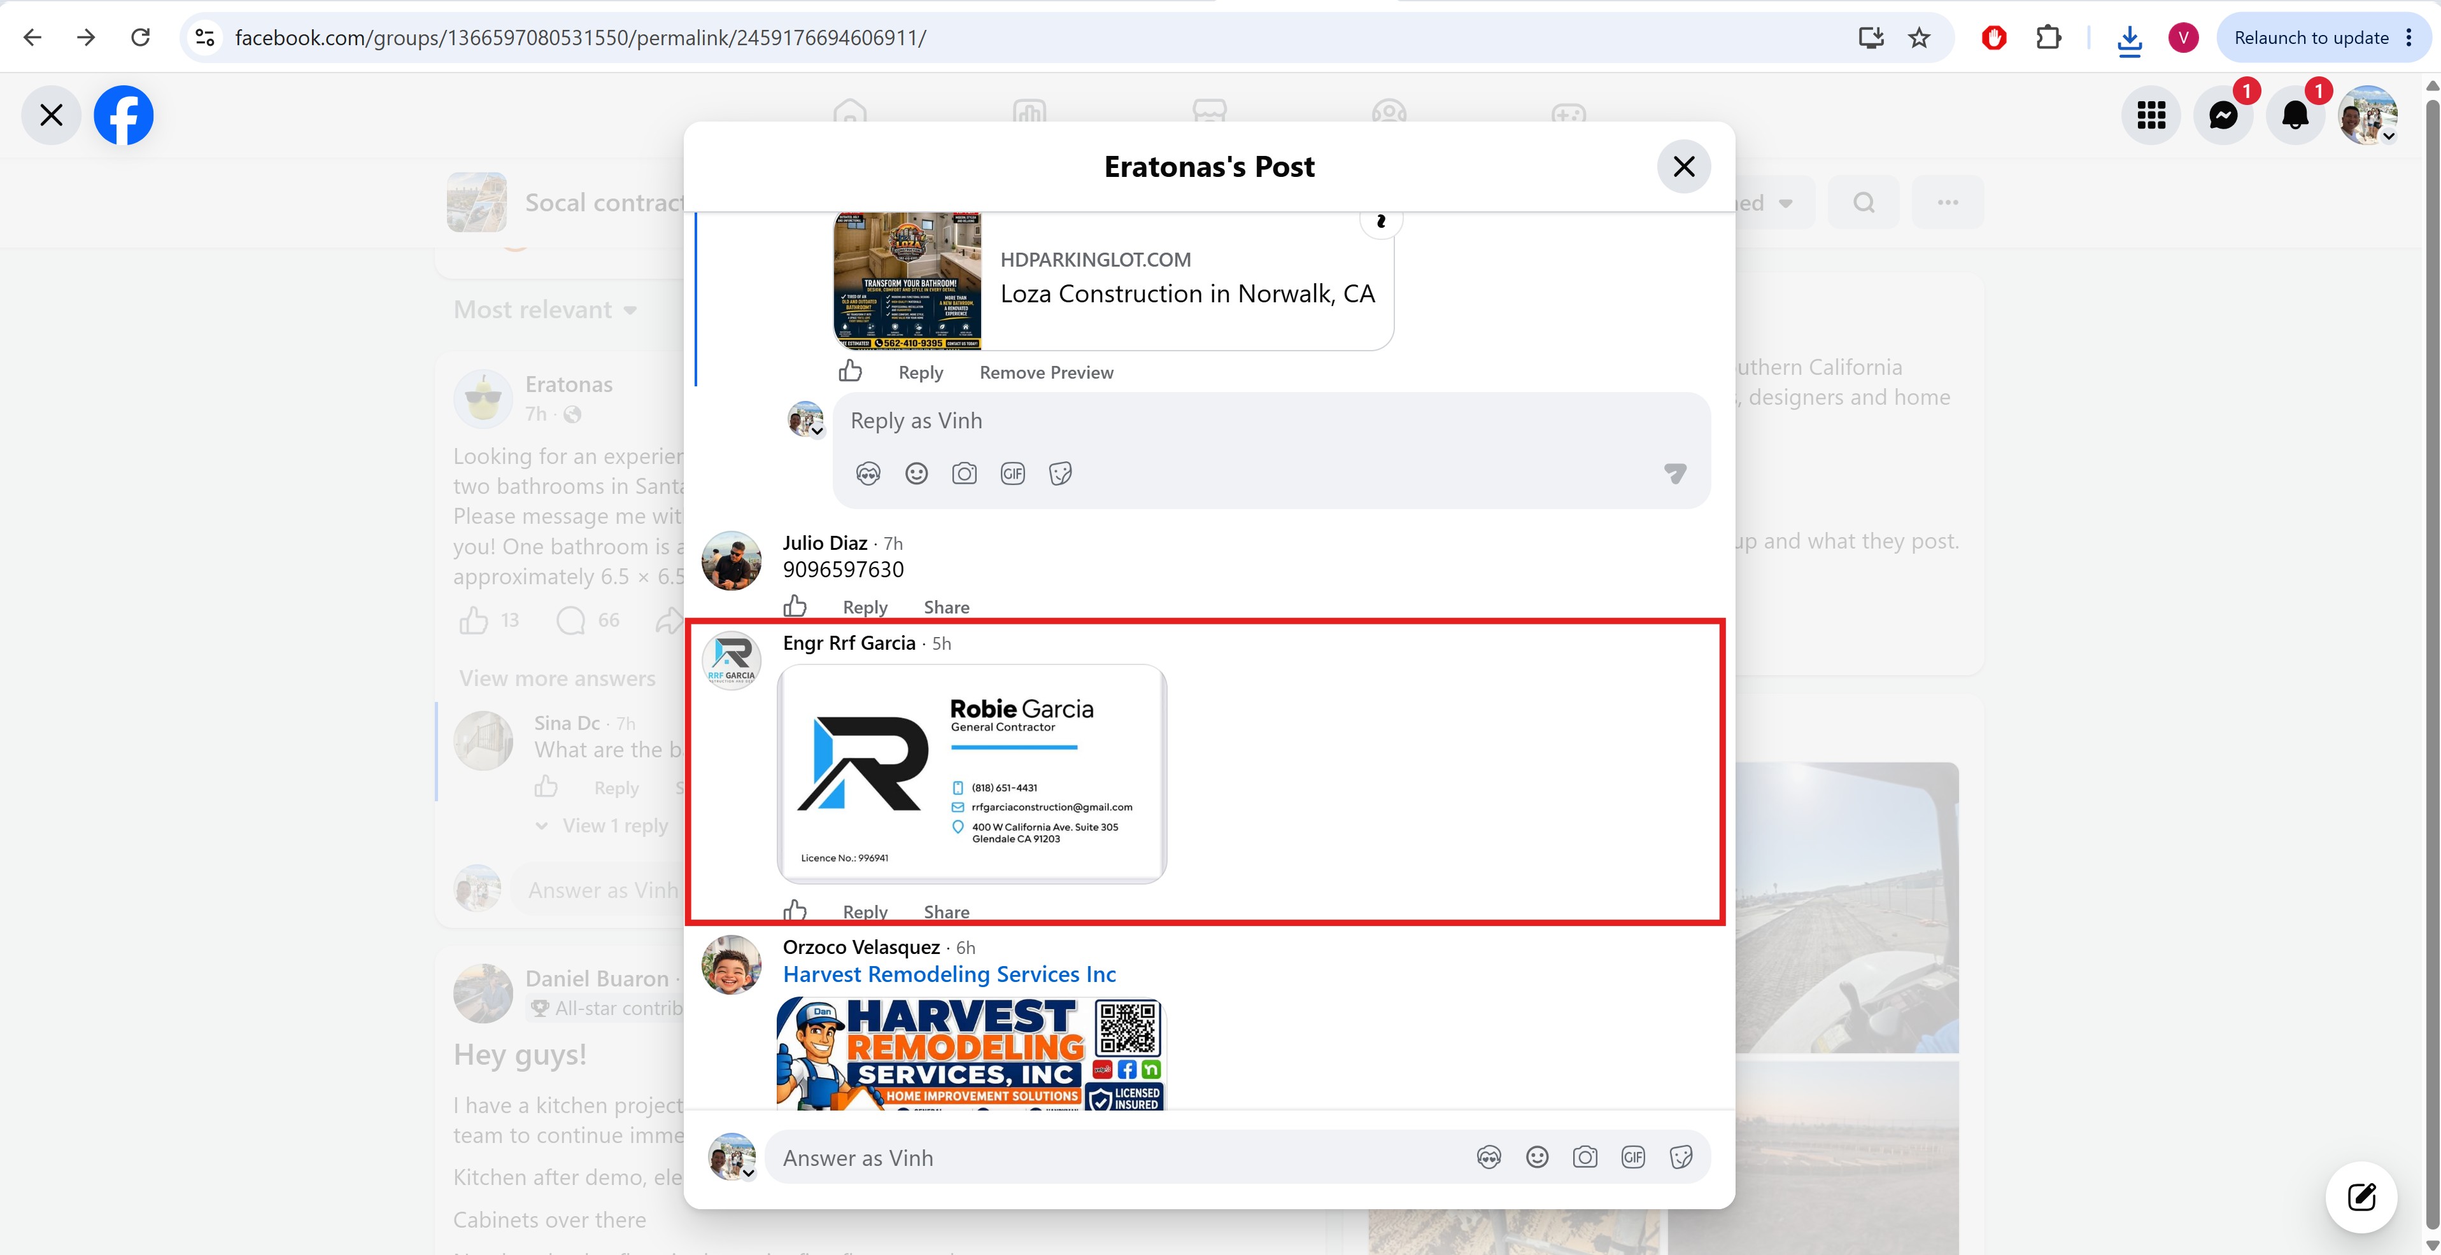This screenshot has width=2441, height=1255.
Task: Click Orzoco Velasquez's profile picture
Action: [731, 965]
